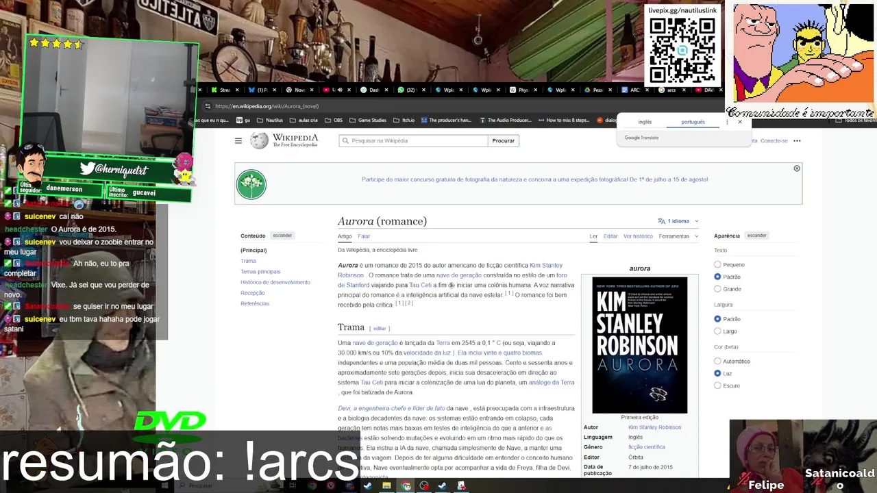Expand the '1 idioma' language dropdown
The height and width of the screenshot is (493, 877).
coord(678,221)
